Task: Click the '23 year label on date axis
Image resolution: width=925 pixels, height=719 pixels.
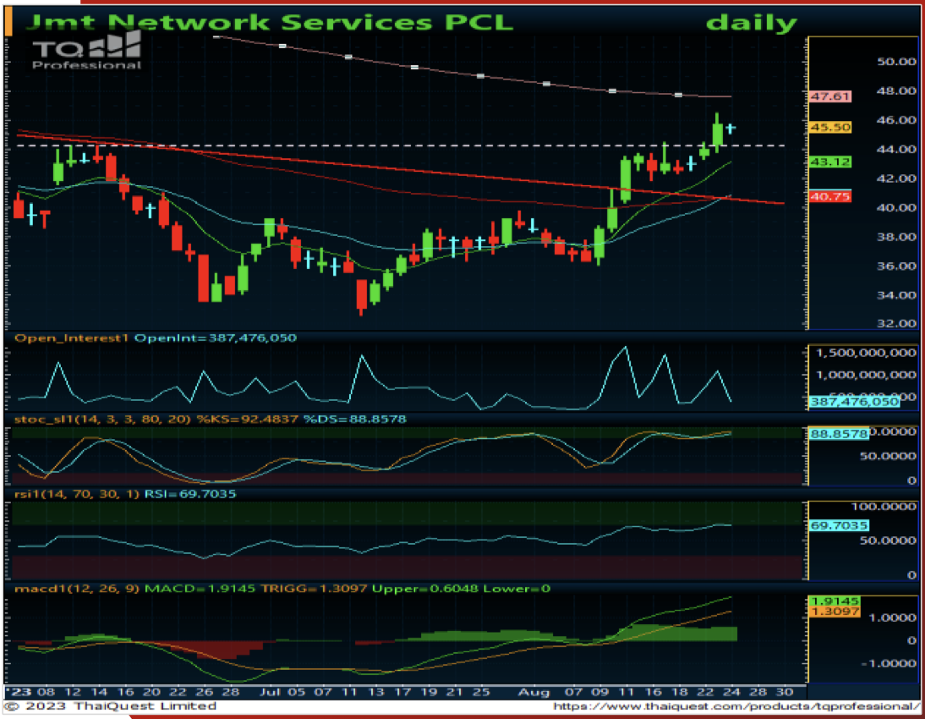Action: click(18, 692)
